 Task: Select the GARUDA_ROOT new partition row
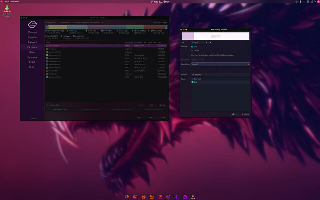106,71
